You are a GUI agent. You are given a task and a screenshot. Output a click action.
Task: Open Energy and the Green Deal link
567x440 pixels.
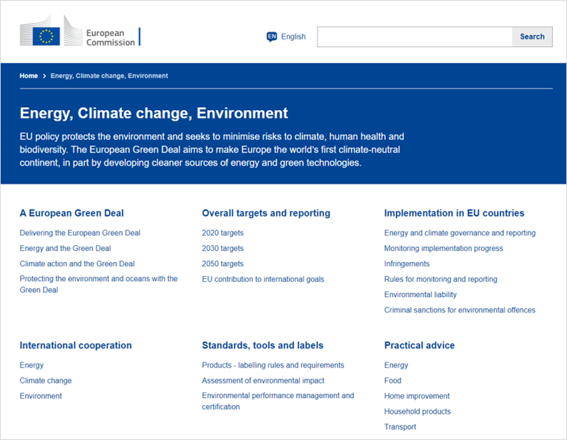65,249
